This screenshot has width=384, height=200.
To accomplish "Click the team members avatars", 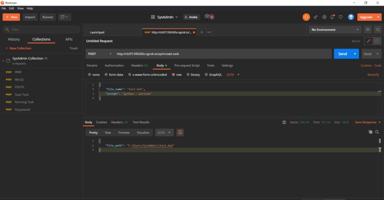I will 209,17.
